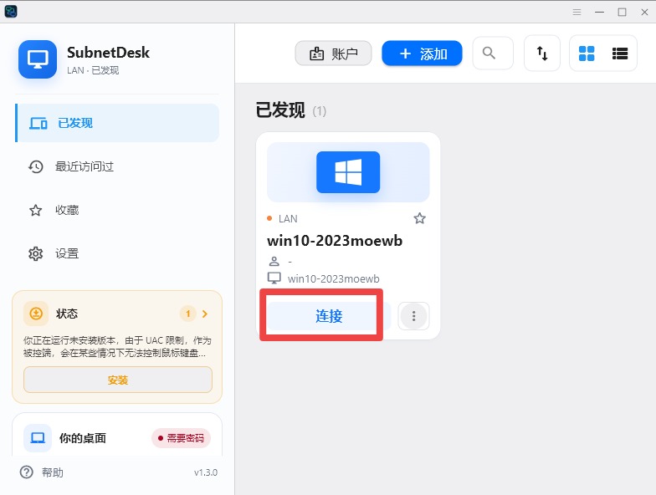
Task: Click the 需要密码 status badge
Action: 181,438
